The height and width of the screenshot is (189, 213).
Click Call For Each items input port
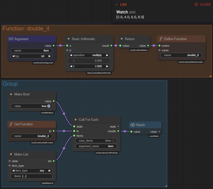tap(74, 136)
